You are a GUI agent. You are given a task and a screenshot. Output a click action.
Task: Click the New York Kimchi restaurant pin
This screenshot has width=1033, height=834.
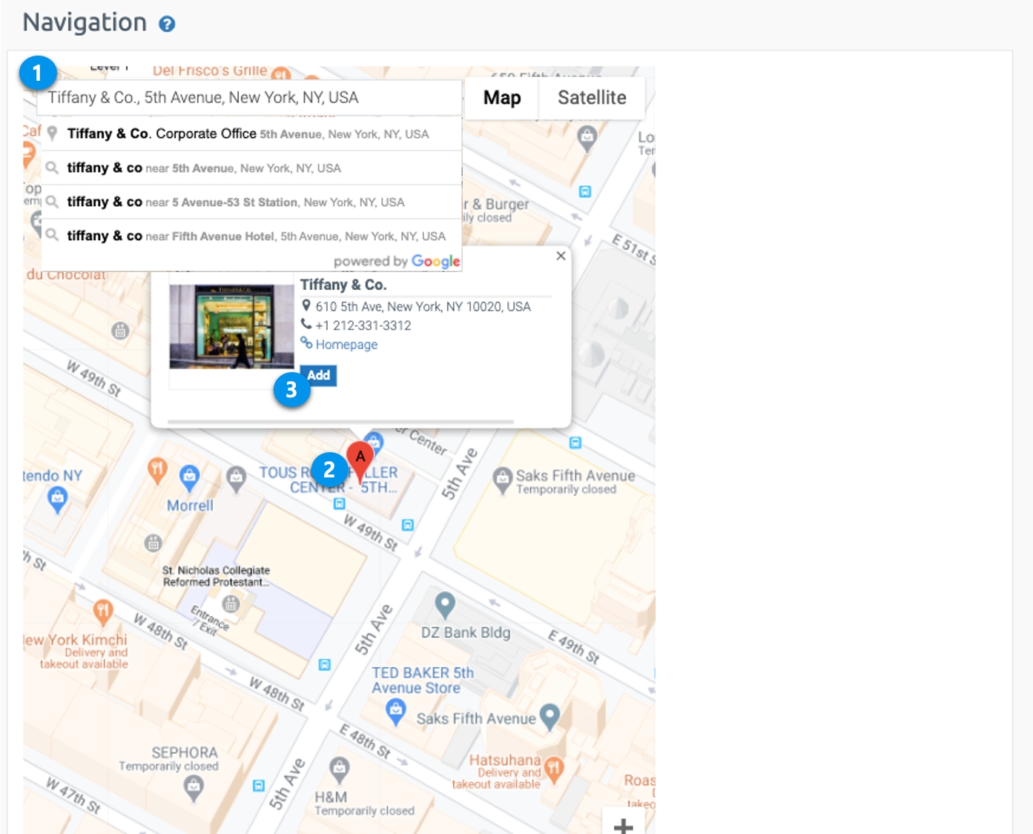[103, 612]
